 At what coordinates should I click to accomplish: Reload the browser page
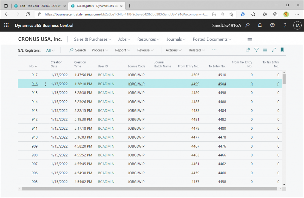(28, 14)
